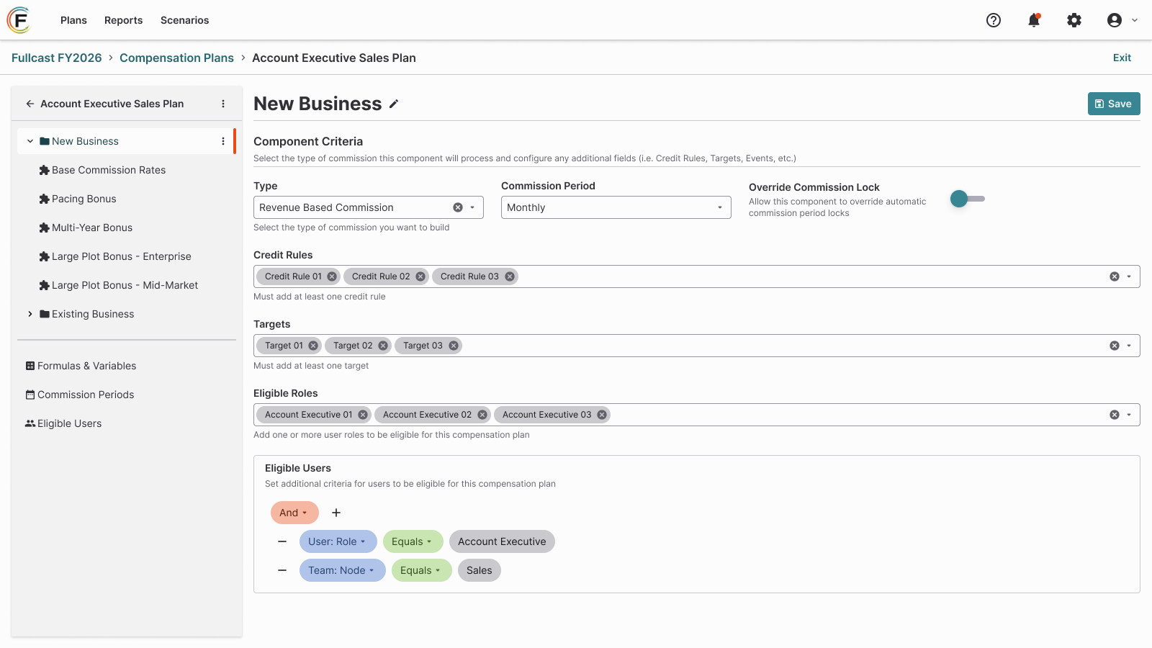
Task: Click the back arrow beside Account Executive Sales Plan
Action: [x=30, y=104]
